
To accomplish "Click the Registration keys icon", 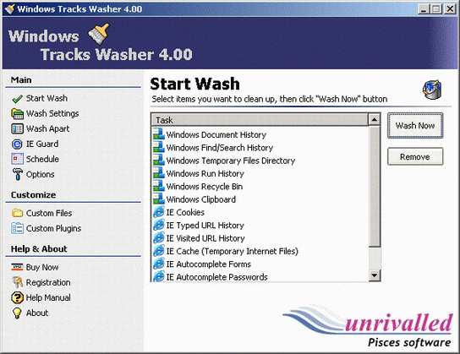I will pyautogui.click(x=17, y=282).
